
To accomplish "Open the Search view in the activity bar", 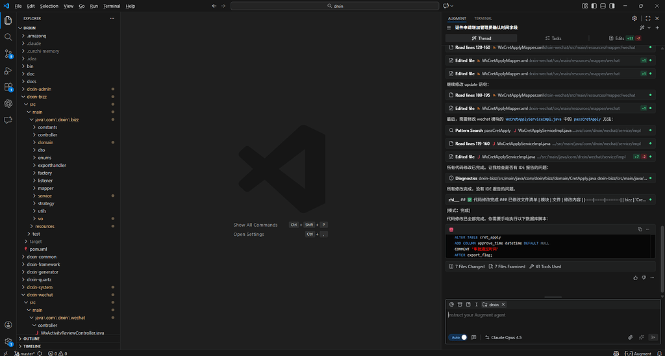I will (8, 37).
